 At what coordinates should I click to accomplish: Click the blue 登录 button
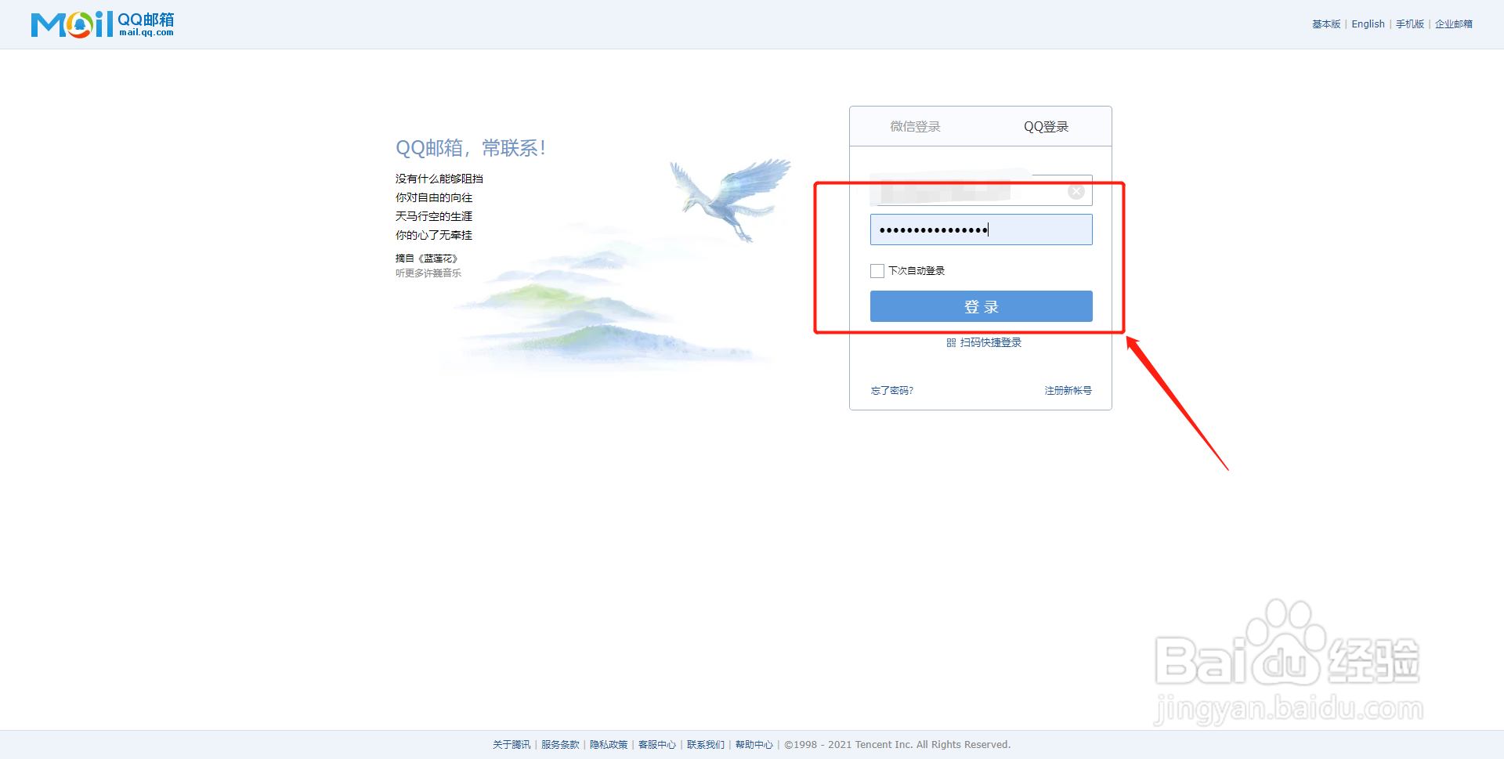click(982, 306)
